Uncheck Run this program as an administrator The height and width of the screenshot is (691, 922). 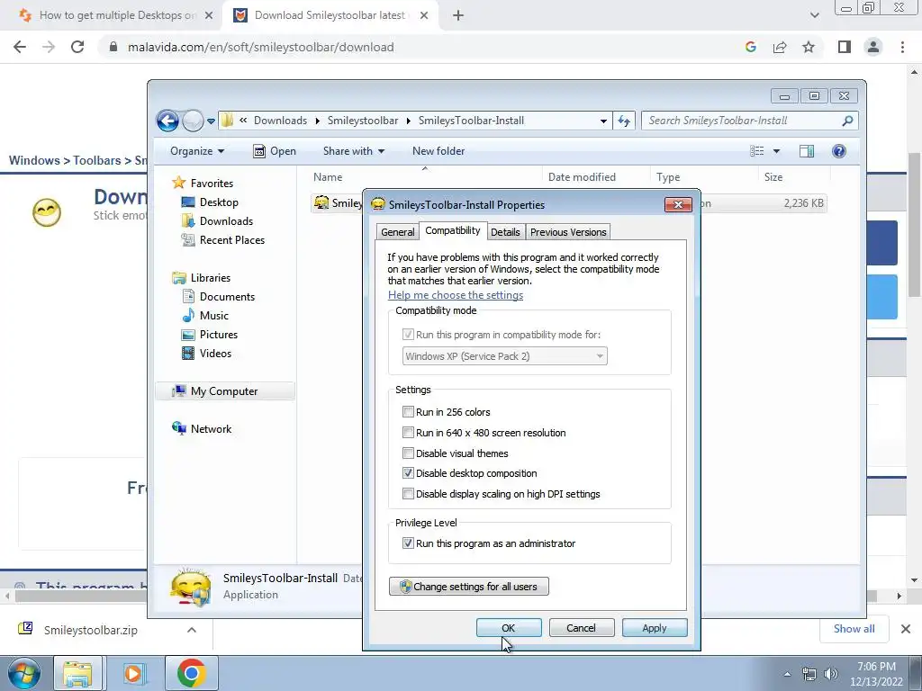[408, 543]
